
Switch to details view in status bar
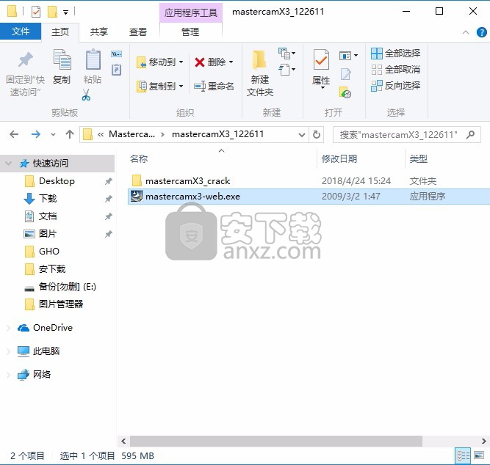(x=463, y=456)
